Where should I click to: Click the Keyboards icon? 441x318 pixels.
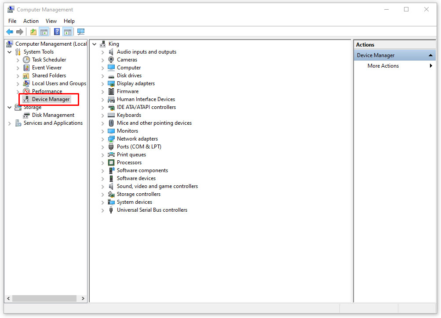(x=111, y=115)
